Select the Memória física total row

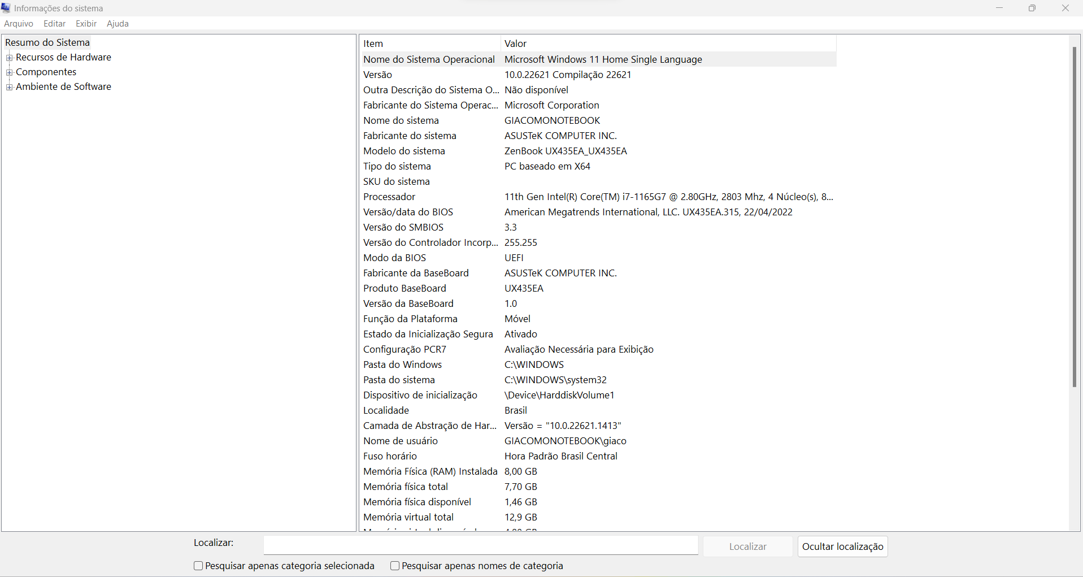(598, 487)
